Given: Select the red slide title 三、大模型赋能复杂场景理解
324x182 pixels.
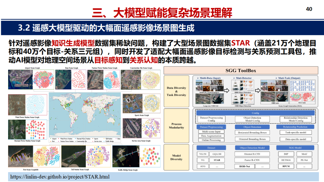Looking at the screenshot, I should click(162, 13).
